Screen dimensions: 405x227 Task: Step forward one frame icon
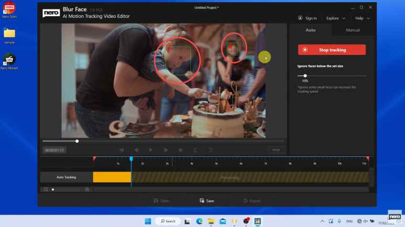coord(166,150)
